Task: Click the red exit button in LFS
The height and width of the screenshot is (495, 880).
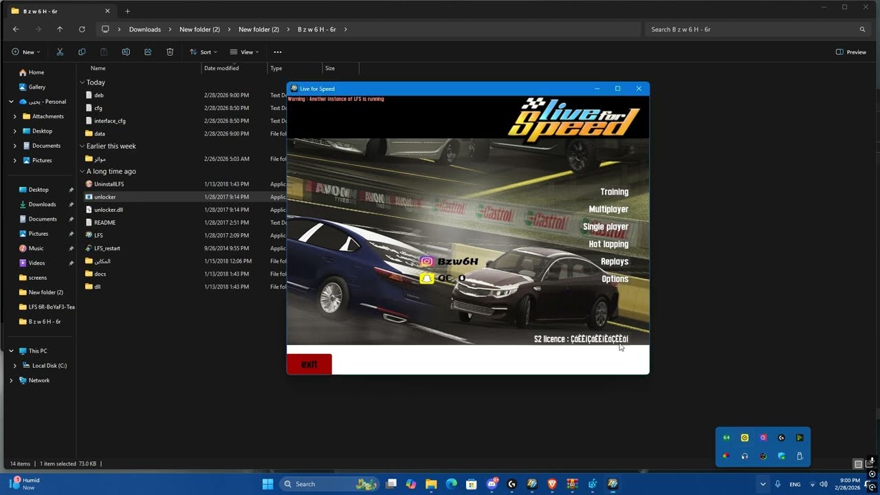Action: [309, 364]
